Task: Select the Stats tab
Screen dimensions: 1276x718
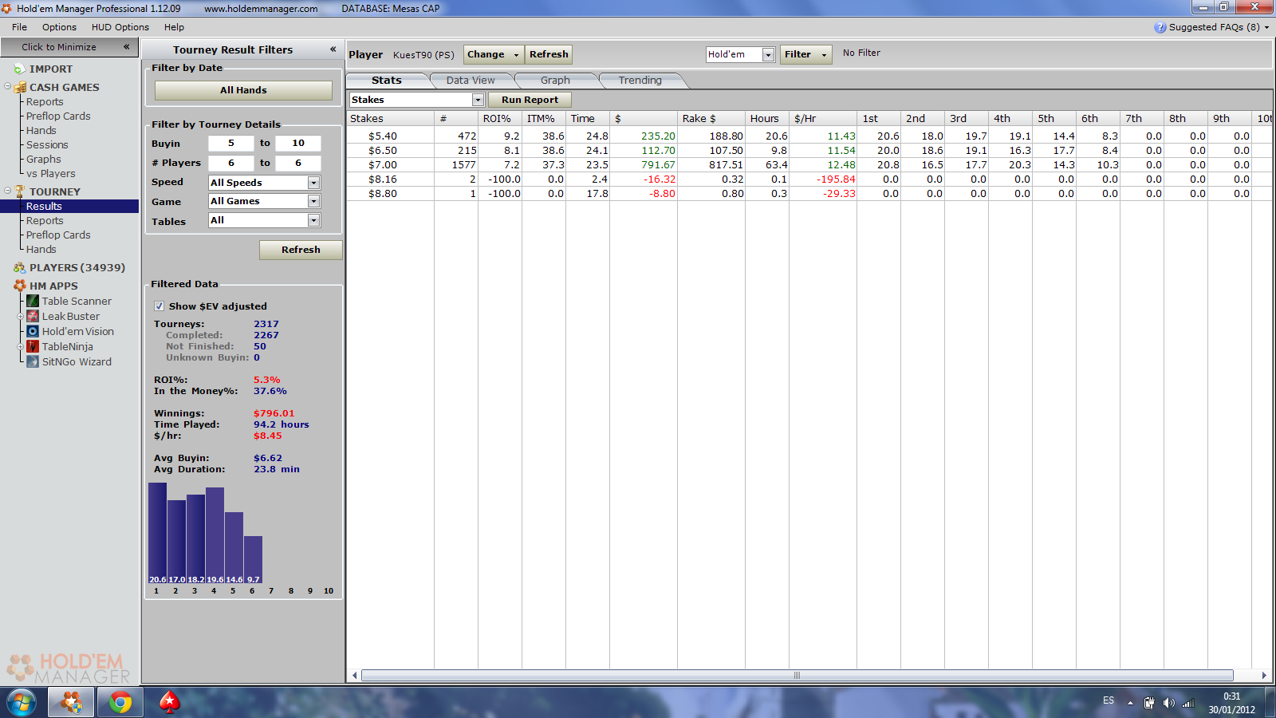Action: [387, 81]
